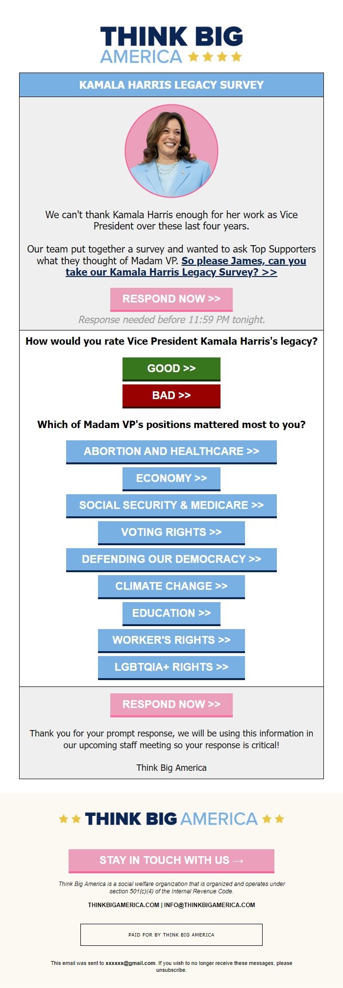Viewport: 343px width, 988px height.
Task: Choose ABORTION AND HEALTHCARE position
Action: 171,452
